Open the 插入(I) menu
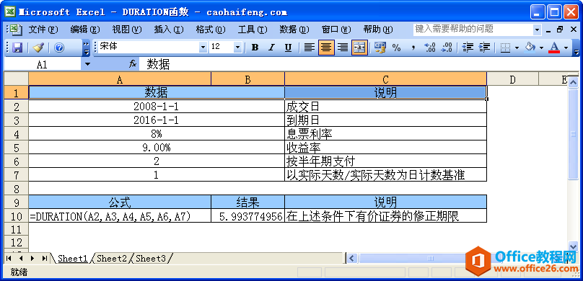This screenshot has height=281, width=583. point(169,30)
